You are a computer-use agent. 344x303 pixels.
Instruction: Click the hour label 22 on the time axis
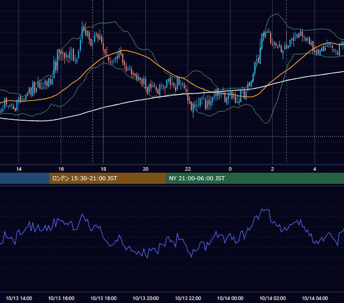[188, 169]
